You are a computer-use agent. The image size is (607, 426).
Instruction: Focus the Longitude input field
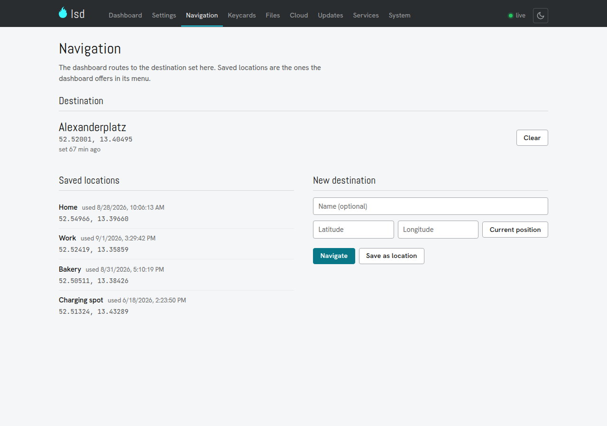click(x=438, y=230)
